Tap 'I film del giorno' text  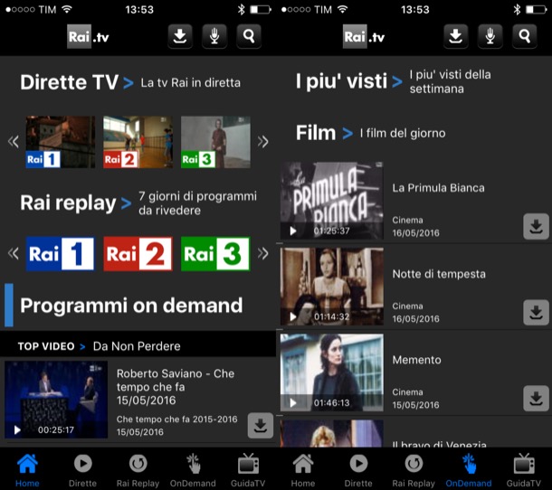tap(403, 133)
